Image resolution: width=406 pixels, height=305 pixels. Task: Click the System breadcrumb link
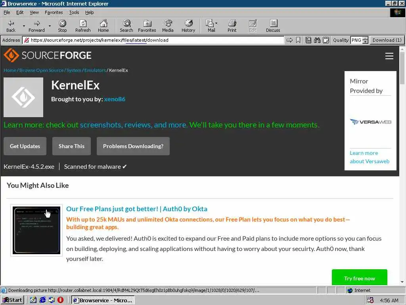click(74, 70)
